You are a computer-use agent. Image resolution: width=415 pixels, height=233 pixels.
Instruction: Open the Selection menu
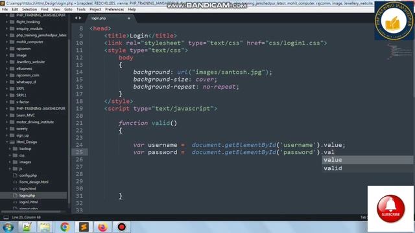pos(29,9)
